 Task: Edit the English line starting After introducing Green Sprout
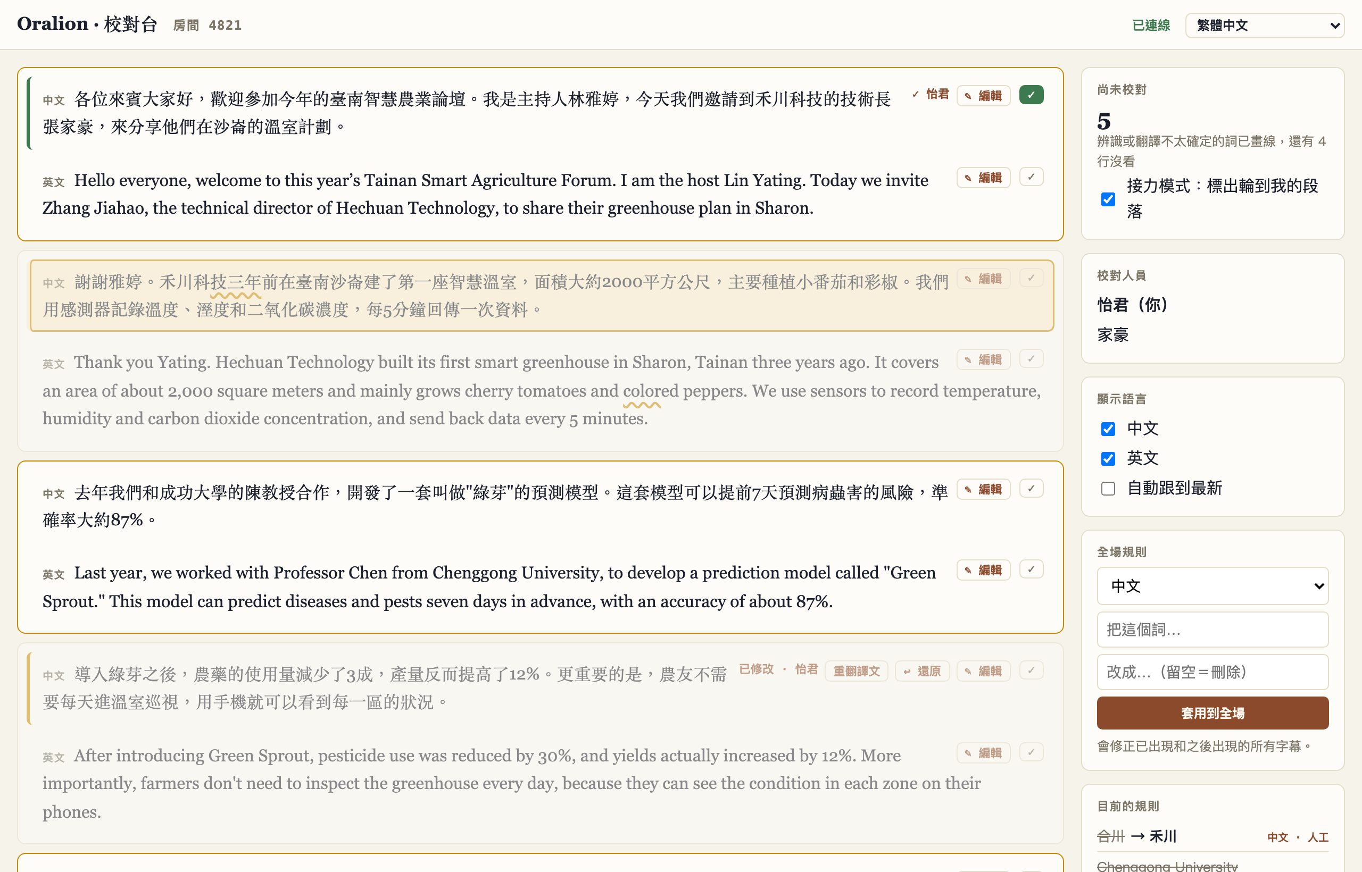pos(984,753)
